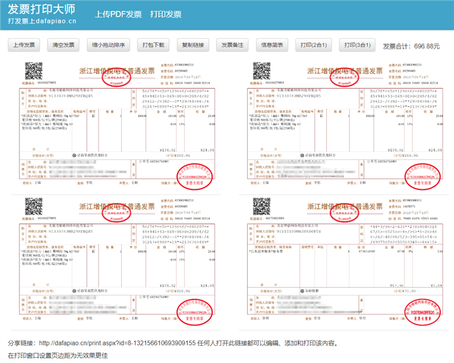Image resolution: width=454 pixels, height=363 pixels.
Task: Click the 打发票上dafapiao.cn tagline
Action: 42,21
